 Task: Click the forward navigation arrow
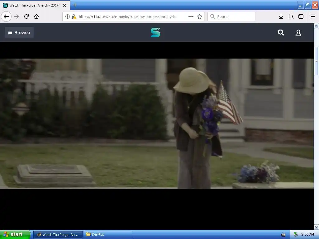17,16
